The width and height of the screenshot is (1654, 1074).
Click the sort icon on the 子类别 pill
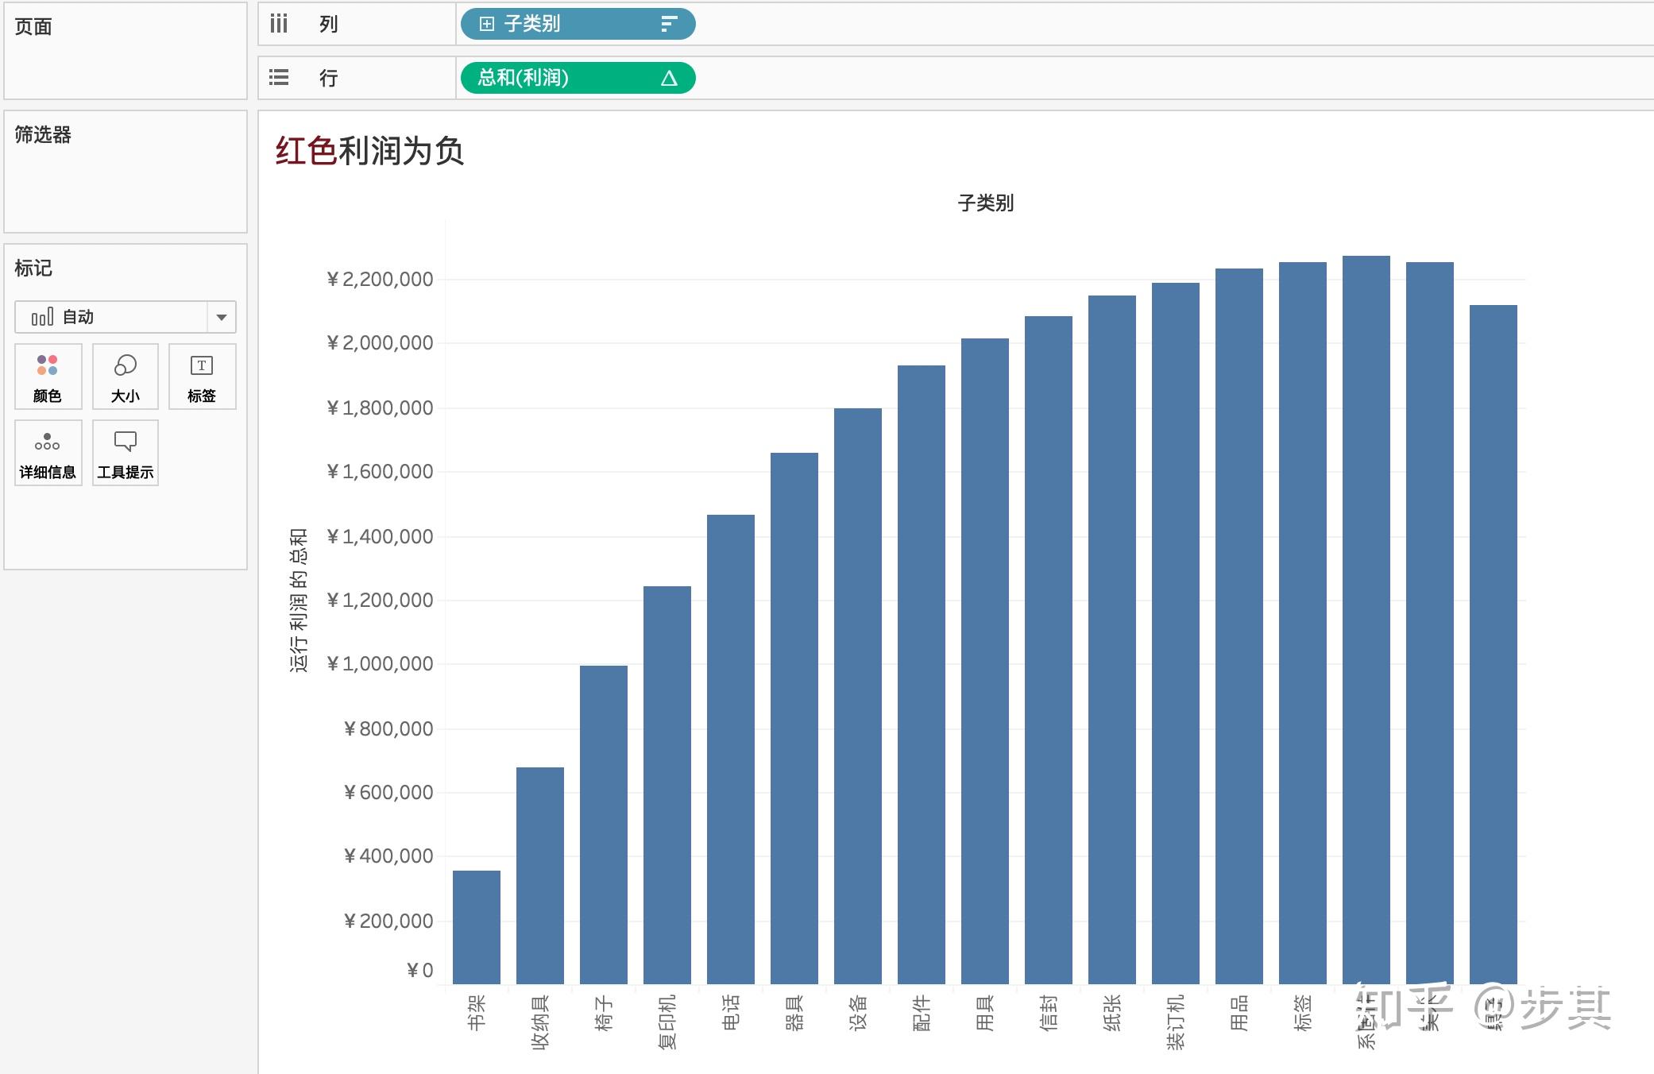tap(670, 24)
